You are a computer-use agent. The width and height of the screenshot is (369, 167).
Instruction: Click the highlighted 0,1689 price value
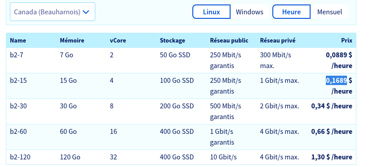(x=336, y=81)
